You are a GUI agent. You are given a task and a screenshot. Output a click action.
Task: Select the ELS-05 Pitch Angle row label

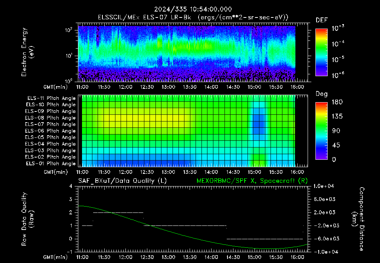pos(50,137)
